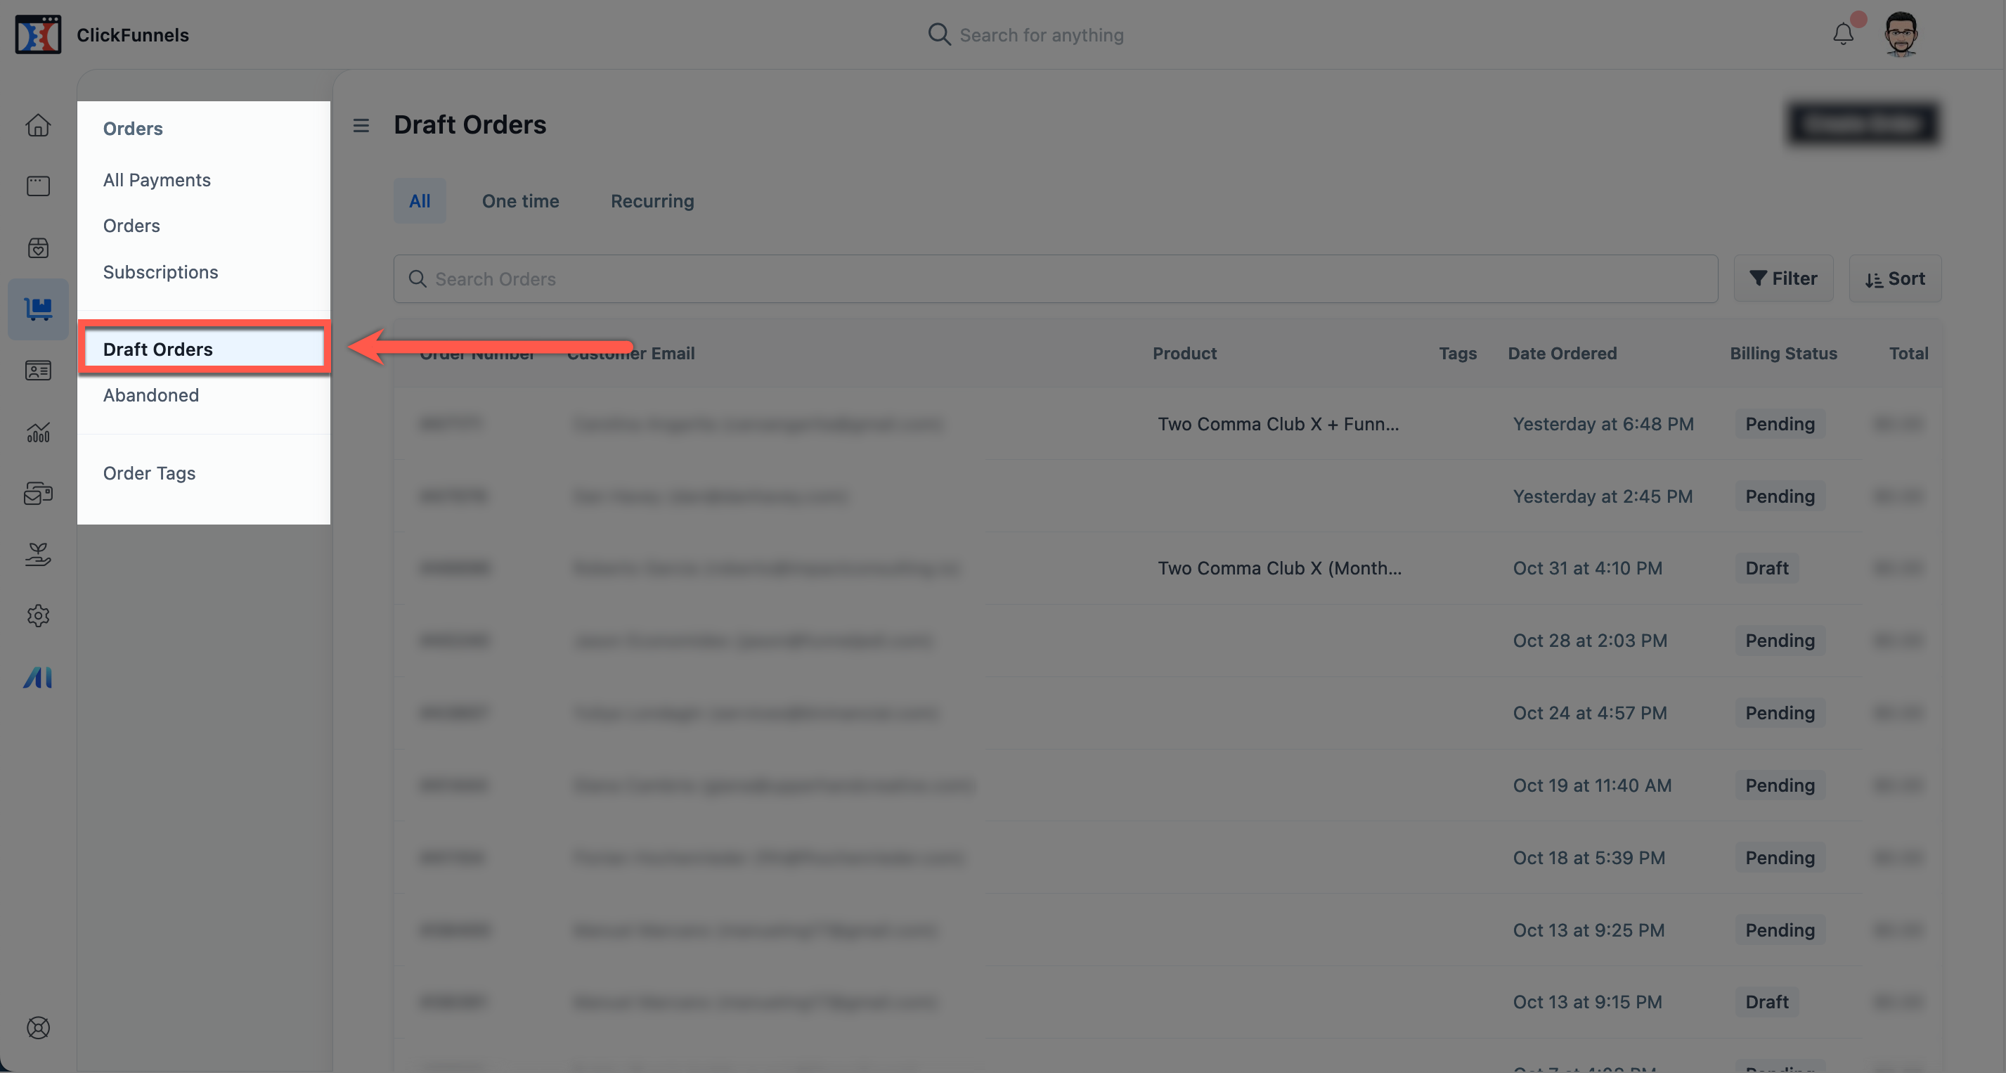The image size is (2006, 1073).
Task: Click the Create Order button
Action: click(x=1863, y=124)
